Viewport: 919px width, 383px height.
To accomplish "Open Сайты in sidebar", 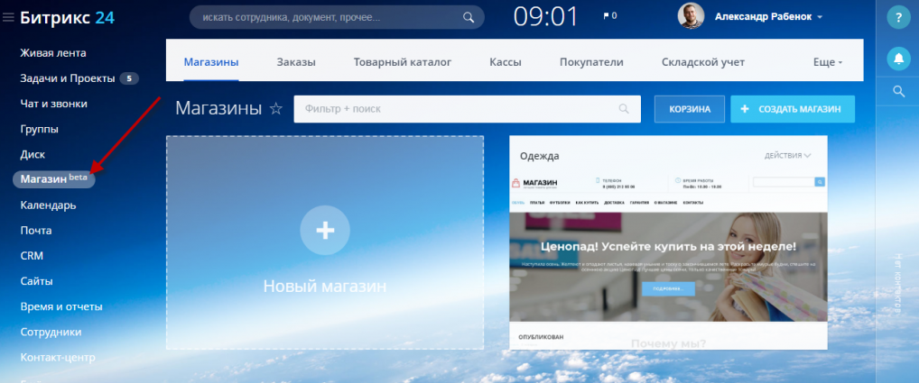I will pyautogui.click(x=37, y=281).
